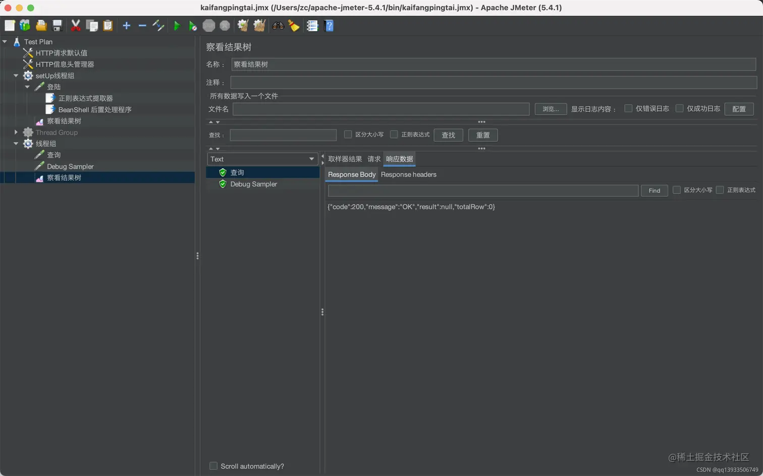Image resolution: width=763 pixels, height=476 pixels.
Task: Click the Find button in response panel
Action: tap(655, 190)
